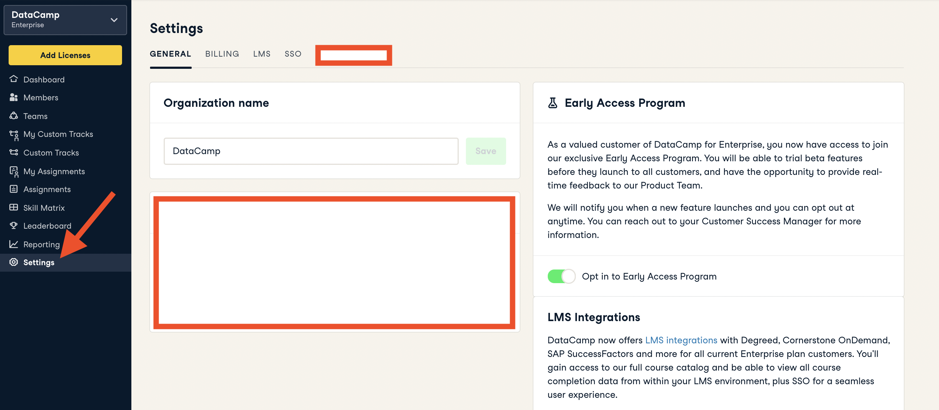Follow the LMS integrations link
The image size is (939, 410).
pyautogui.click(x=681, y=340)
